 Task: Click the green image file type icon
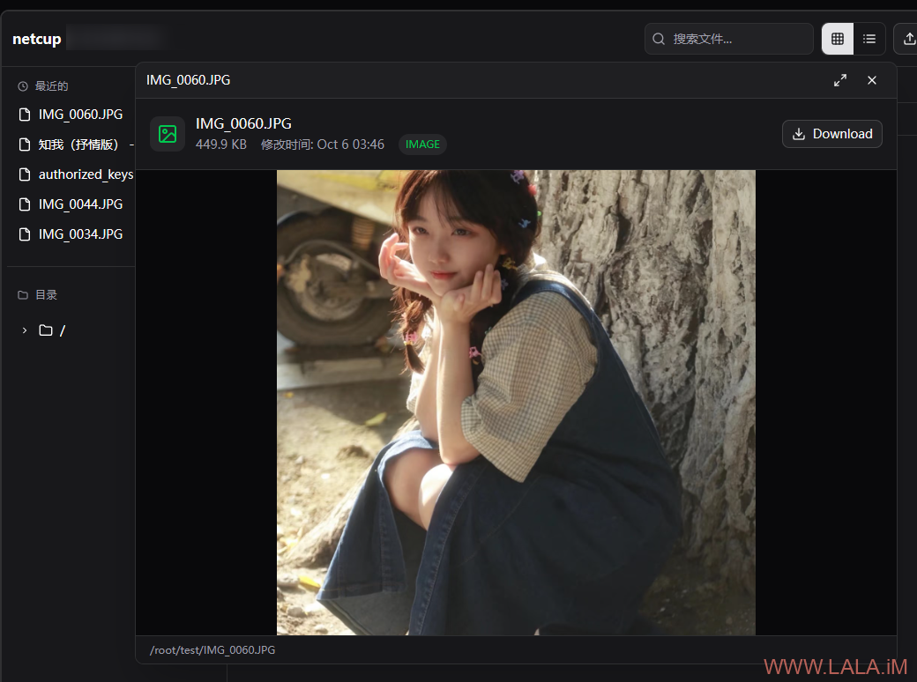[x=168, y=134]
